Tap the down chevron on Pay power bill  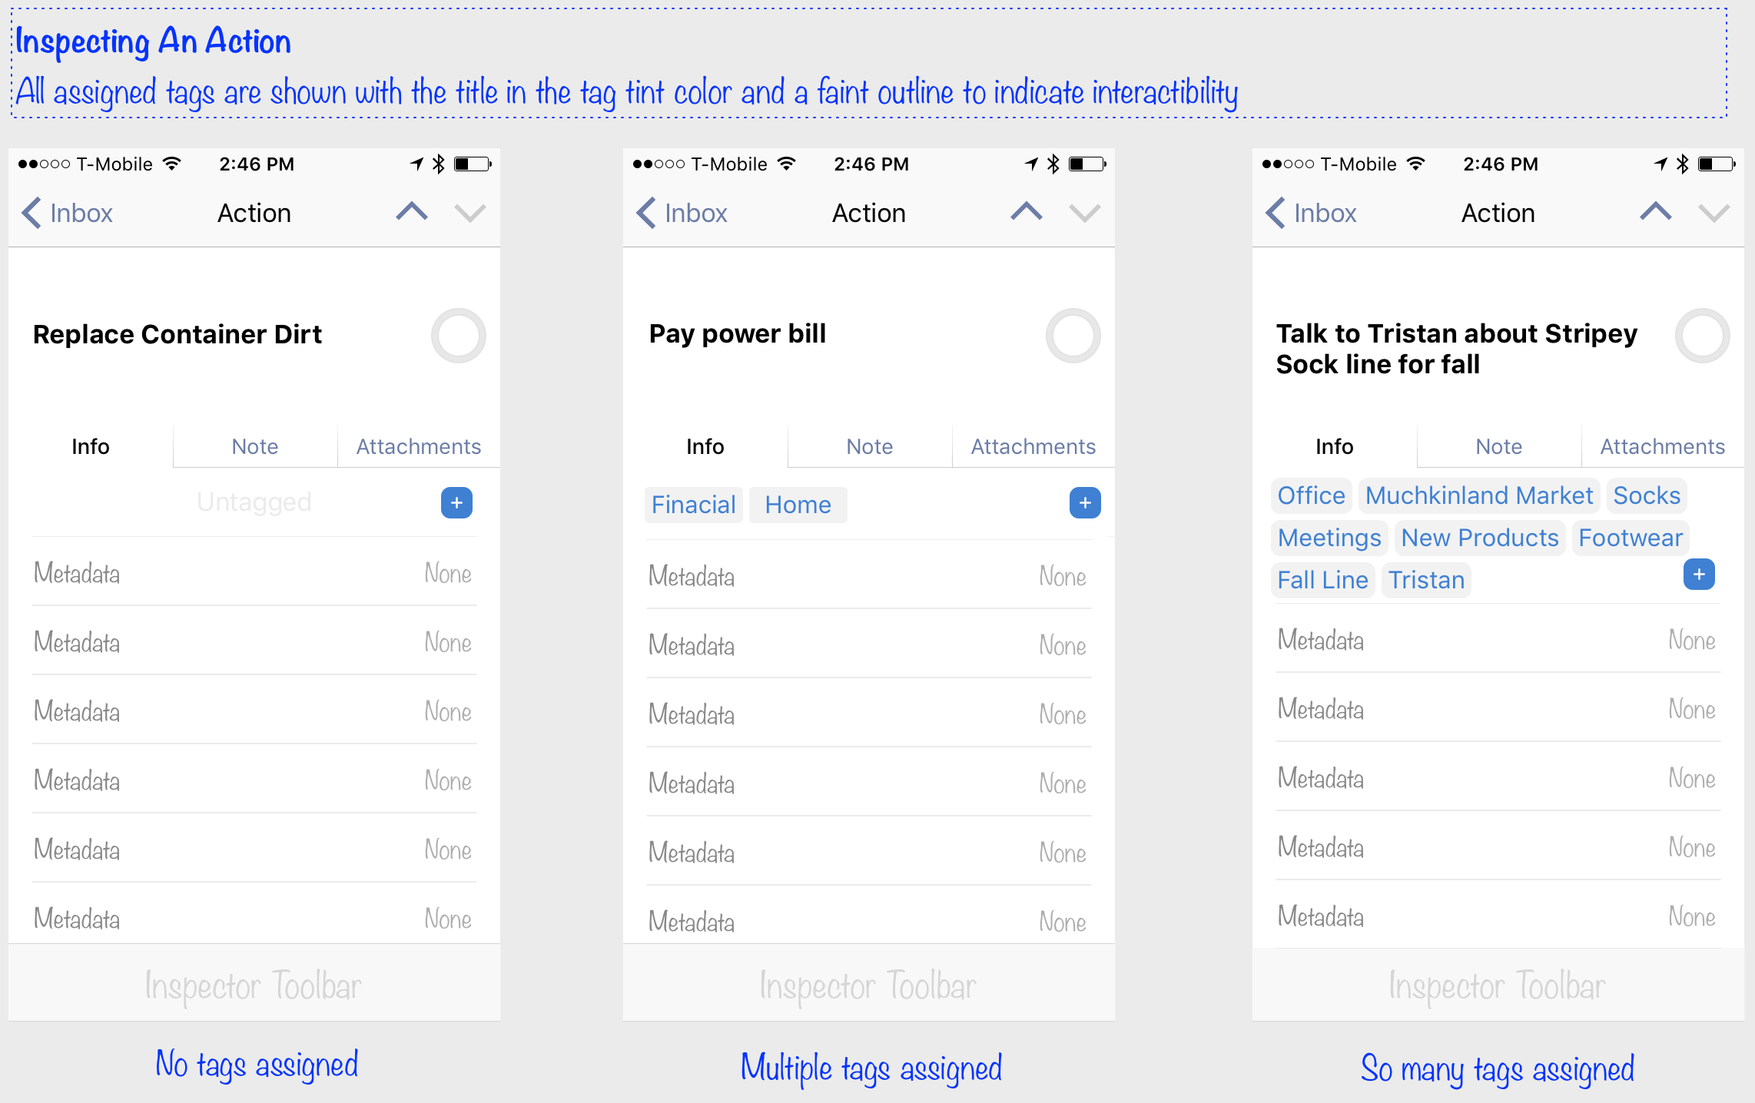(1084, 213)
